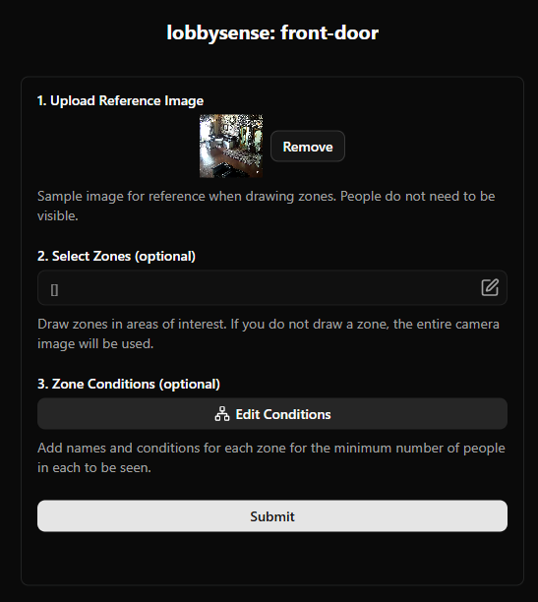This screenshot has height=602, width=538.
Task: Click the lobbysense: front-door page title
Action: 272,32
